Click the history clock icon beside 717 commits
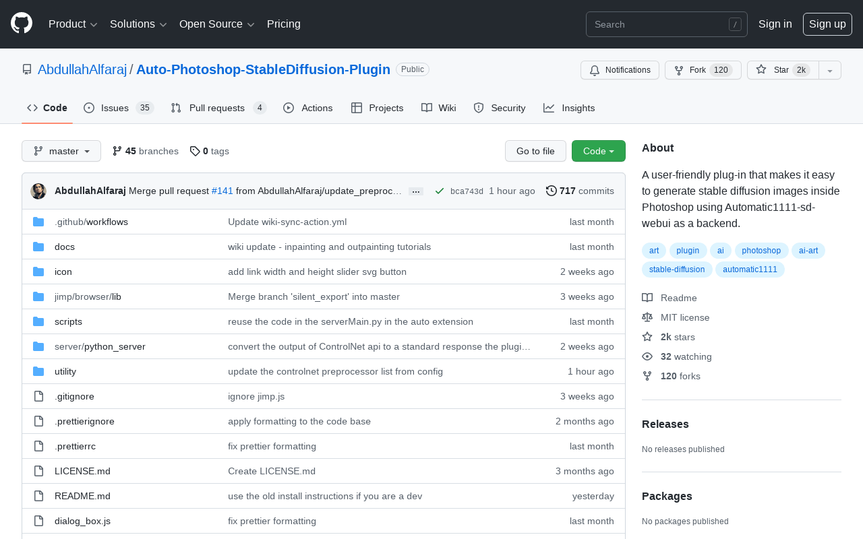863x539 pixels. [552, 191]
